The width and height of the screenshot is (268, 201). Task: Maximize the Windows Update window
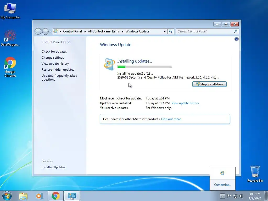click(x=226, y=24)
